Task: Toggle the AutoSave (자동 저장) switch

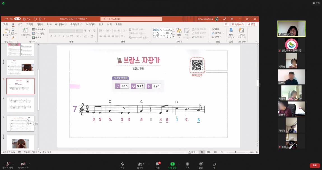Action: 17,19
